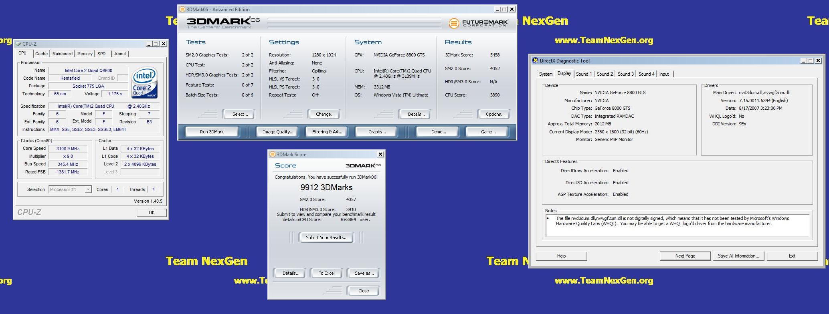Screen dimensions: 829x314
Task: Click the Multiplier value x 9.0
Action: click(68, 156)
